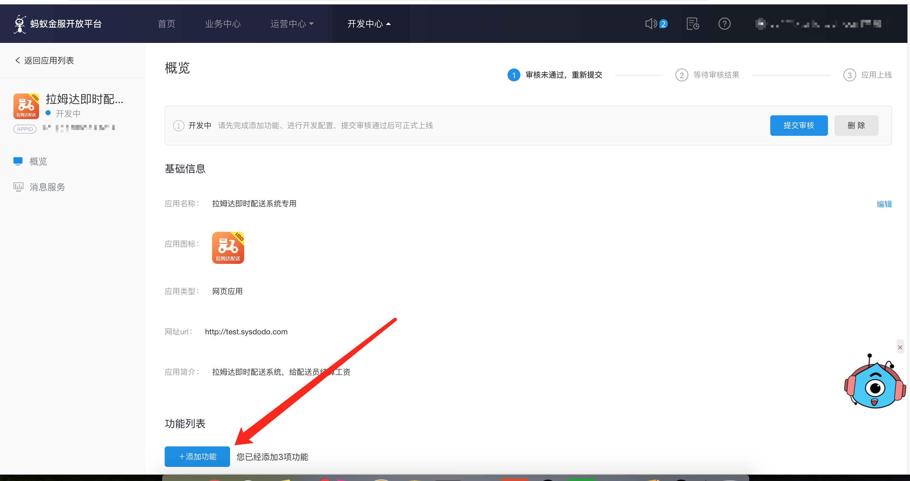Open the notification speaker icon
The image size is (910, 481).
(651, 24)
